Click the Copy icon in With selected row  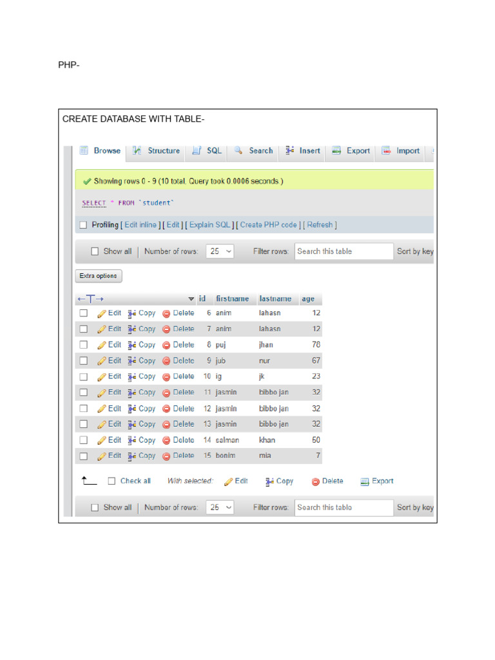(269, 481)
